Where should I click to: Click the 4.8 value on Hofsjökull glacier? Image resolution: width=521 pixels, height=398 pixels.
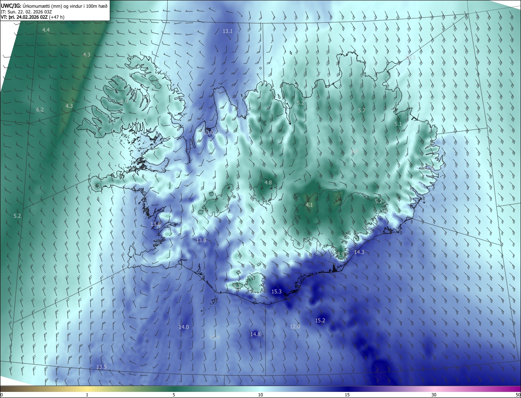(x=268, y=183)
